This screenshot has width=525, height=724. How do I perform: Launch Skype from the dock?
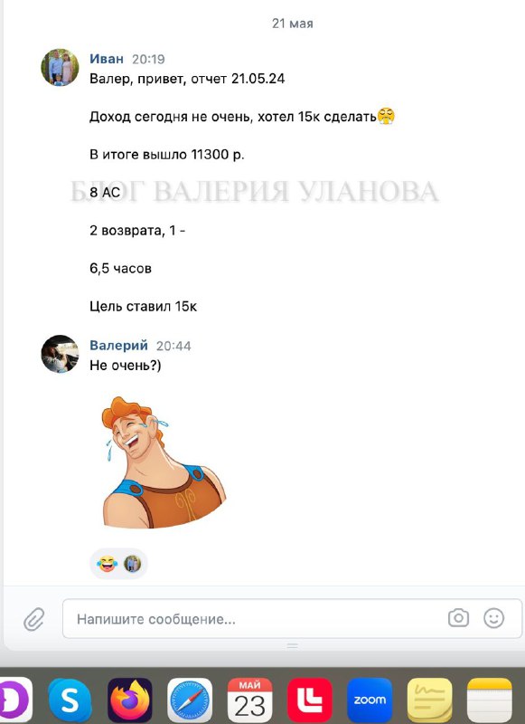[x=70, y=700]
